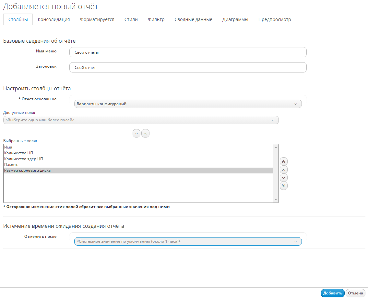This screenshot has width=368, height=298.
Task: Move selected field to top of list
Action: point(284,161)
